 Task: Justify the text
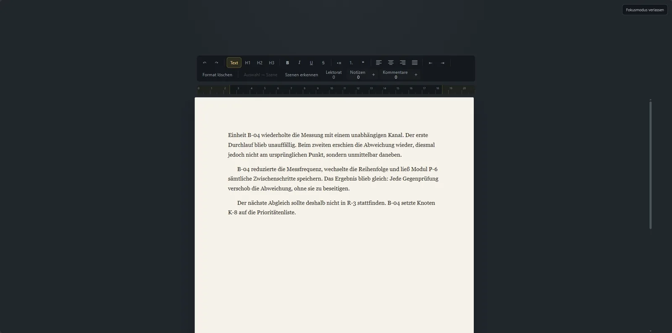[415, 63]
